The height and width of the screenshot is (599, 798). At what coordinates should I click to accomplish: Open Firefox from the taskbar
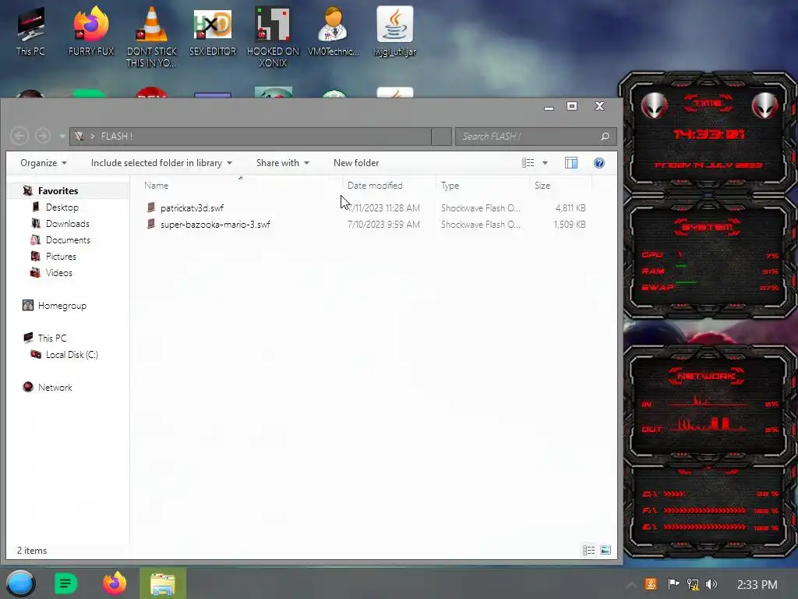pos(115,583)
